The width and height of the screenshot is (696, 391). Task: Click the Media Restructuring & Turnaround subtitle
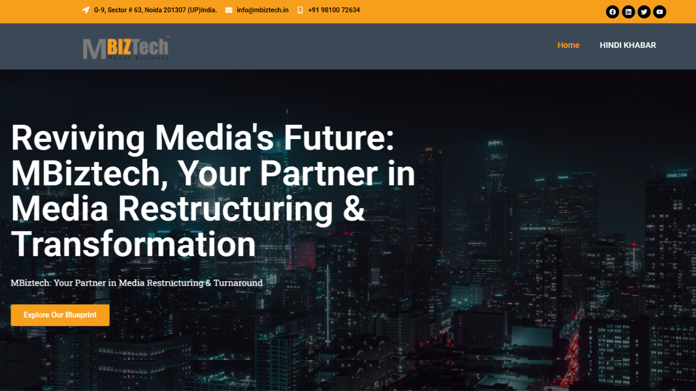(136, 283)
